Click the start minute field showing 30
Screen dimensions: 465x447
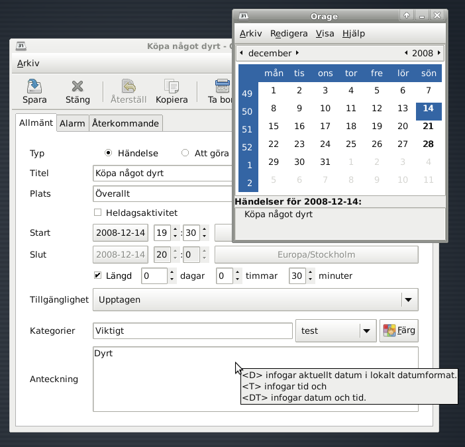tap(191, 232)
